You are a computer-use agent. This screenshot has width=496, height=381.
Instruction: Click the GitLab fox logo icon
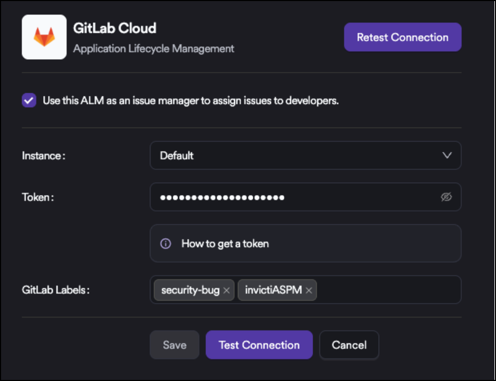point(44,37)
